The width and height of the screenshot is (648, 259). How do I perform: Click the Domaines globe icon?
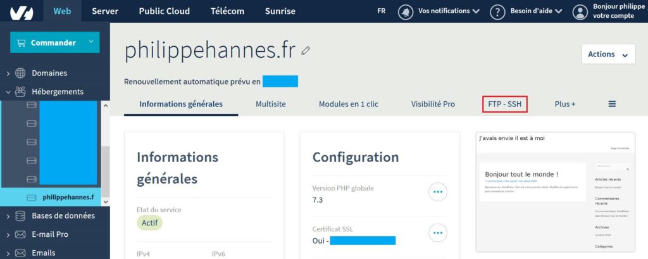coord(20,73)
